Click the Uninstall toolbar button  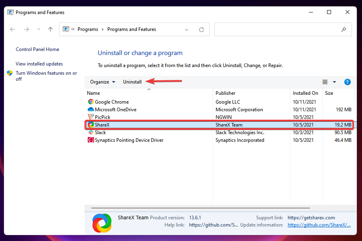click(132, 82)
